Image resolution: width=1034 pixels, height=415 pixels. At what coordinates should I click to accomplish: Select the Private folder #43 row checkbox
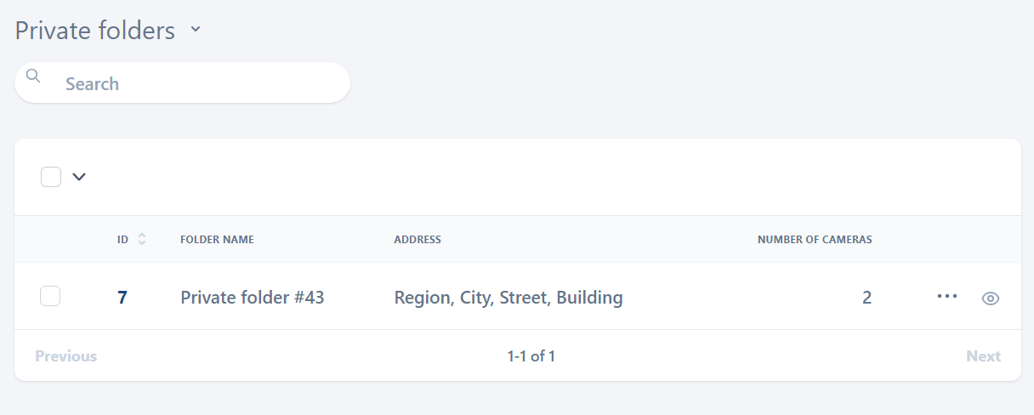pos(51,296)
